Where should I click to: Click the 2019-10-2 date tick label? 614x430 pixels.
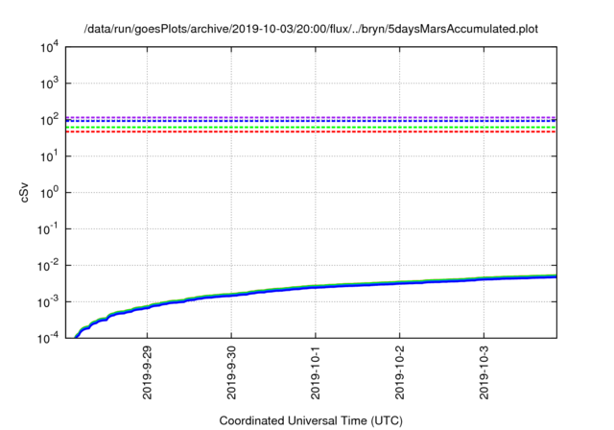[x=400, y=372]
